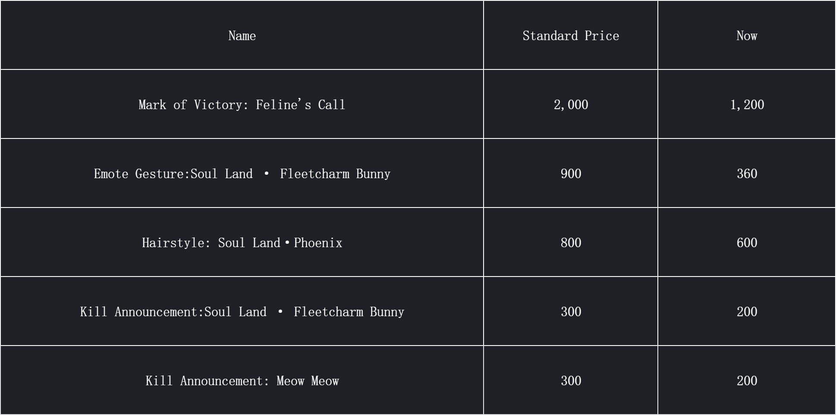
Task: Click the word Phoenix in Hairstyle row
Action: click(318, 243)
